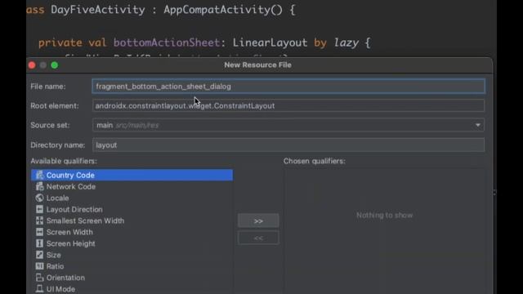
Task: Pick the Layout Direction qualifier label
Action: pos(74,209)
